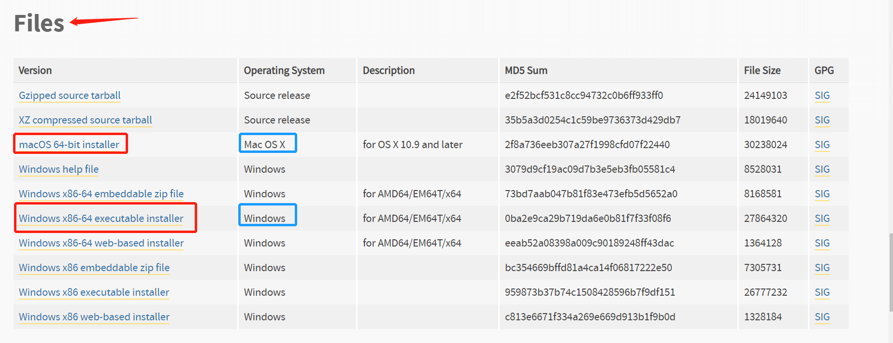Open the Windows help file link
This screenshot has width=893, height=343.
click(x=58, y=169)
